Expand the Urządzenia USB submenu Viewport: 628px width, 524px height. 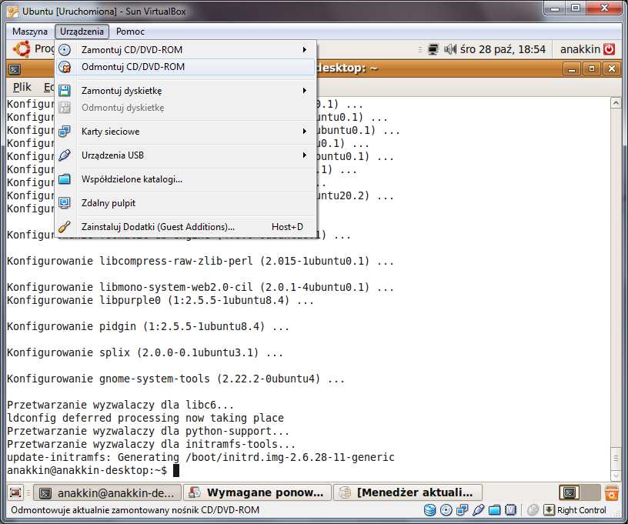[185, 155]
